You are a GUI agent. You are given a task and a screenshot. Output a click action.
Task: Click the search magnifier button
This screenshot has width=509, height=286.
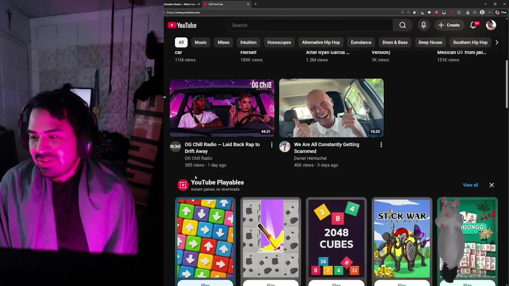[x=402, y=25]
